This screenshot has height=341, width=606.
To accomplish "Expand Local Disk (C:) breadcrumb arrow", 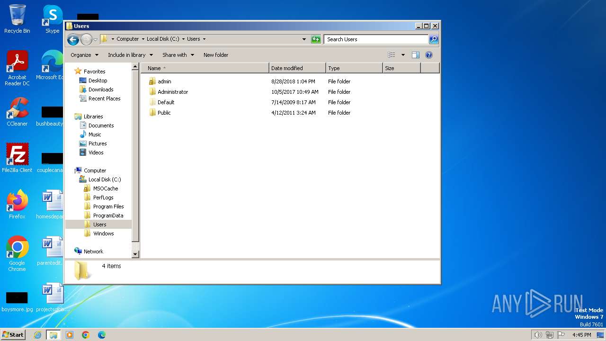I will [183, 39].
